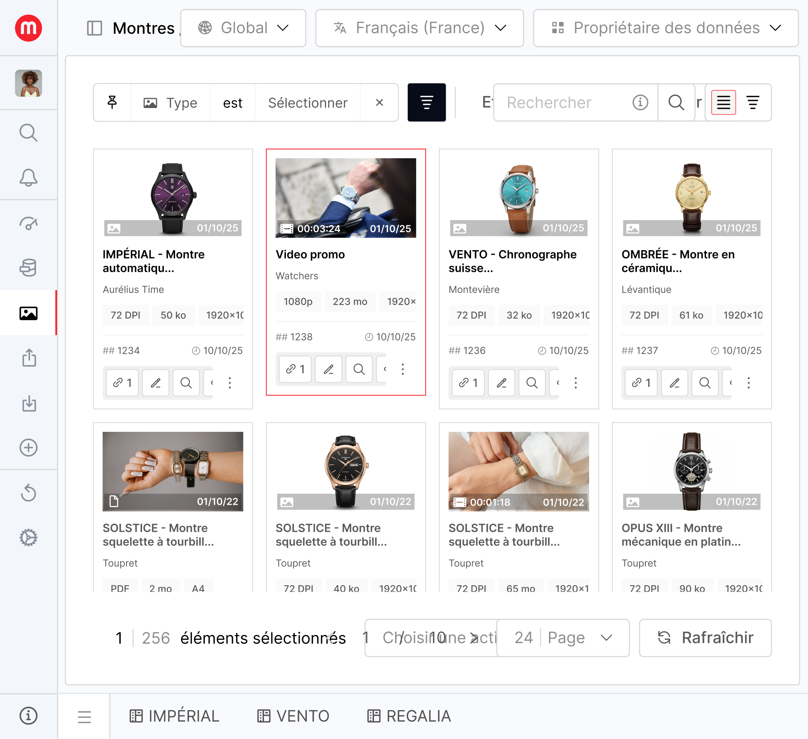Open the REGALIA bottom tab
Screen dimensions: 808x739
click(x=409, y=716)
